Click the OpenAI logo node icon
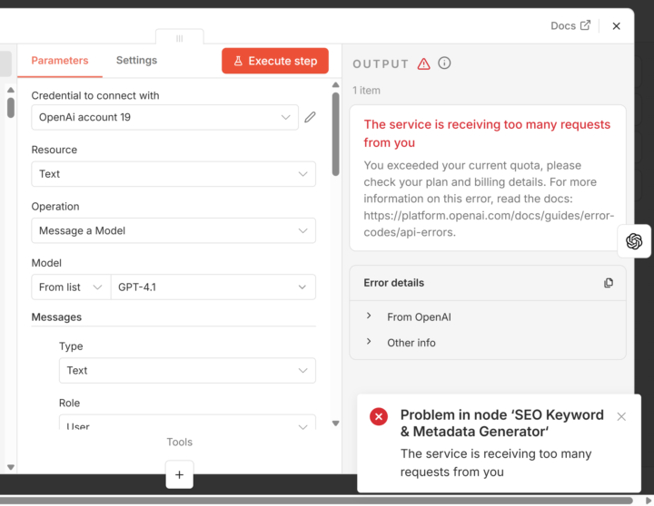 coord(634,241)
